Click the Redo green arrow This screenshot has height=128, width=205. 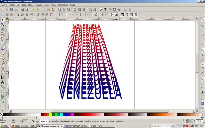point(38,9)
